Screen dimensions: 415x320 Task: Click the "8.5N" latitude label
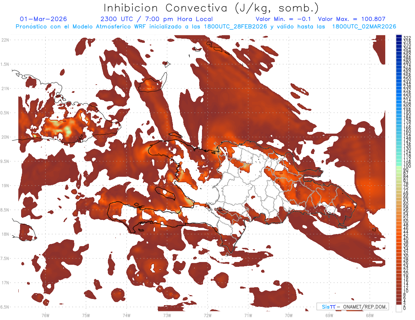pos(5,210)
